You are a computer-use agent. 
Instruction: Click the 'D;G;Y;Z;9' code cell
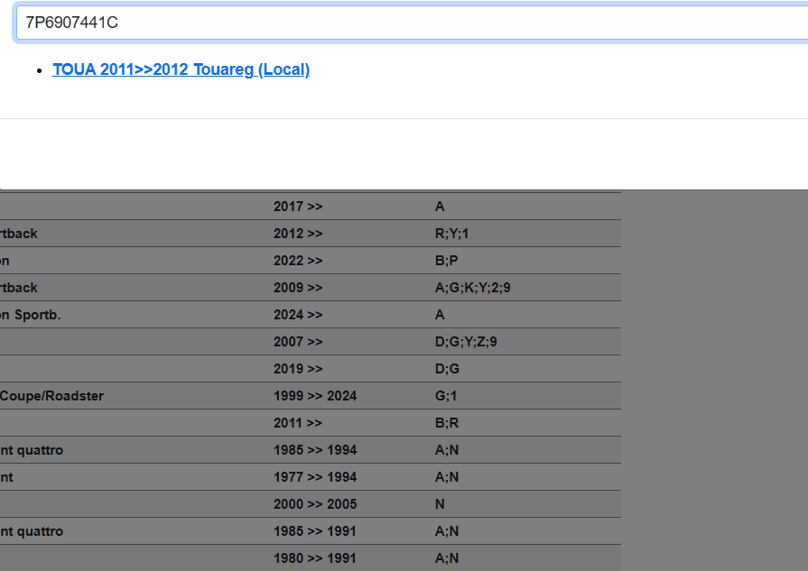point(466,342)
